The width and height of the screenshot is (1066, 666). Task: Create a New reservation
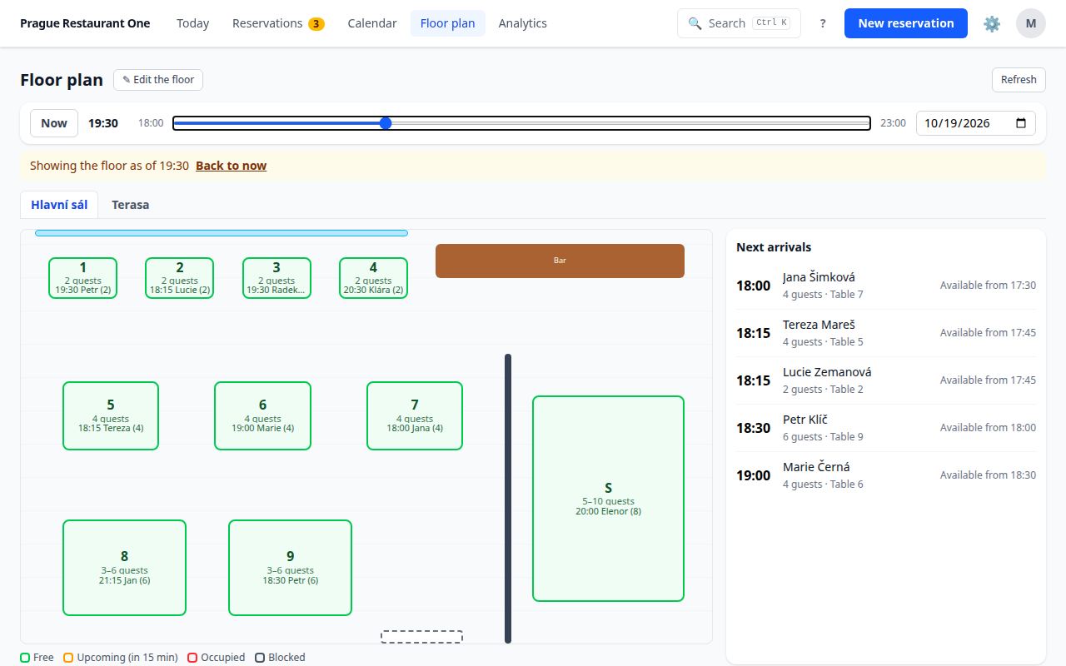906,23
